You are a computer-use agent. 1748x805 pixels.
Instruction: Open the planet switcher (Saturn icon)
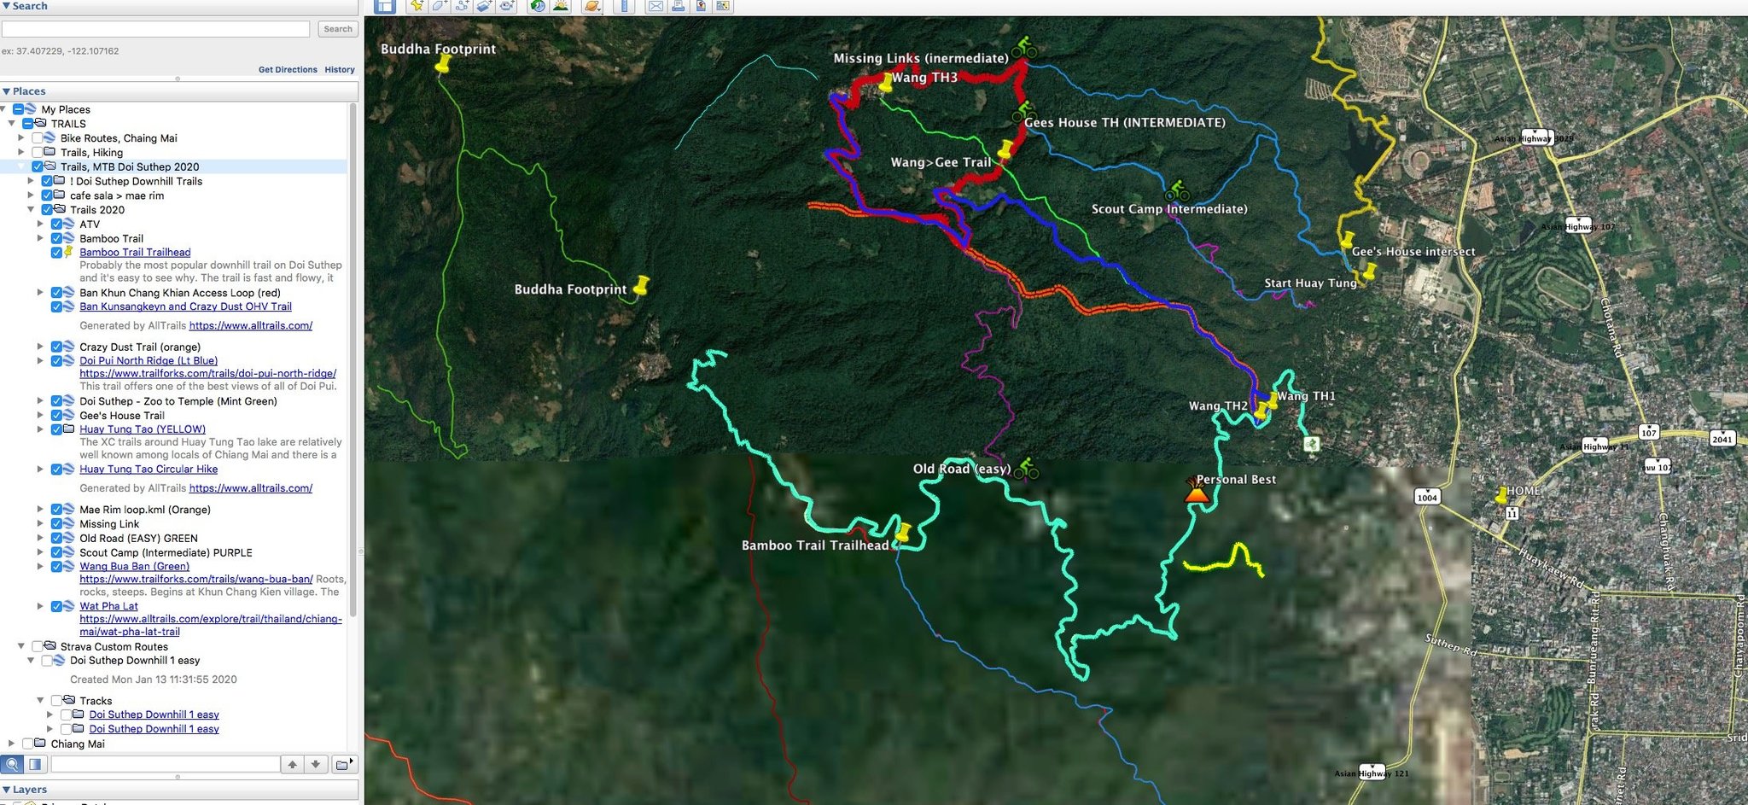(591, 6)
